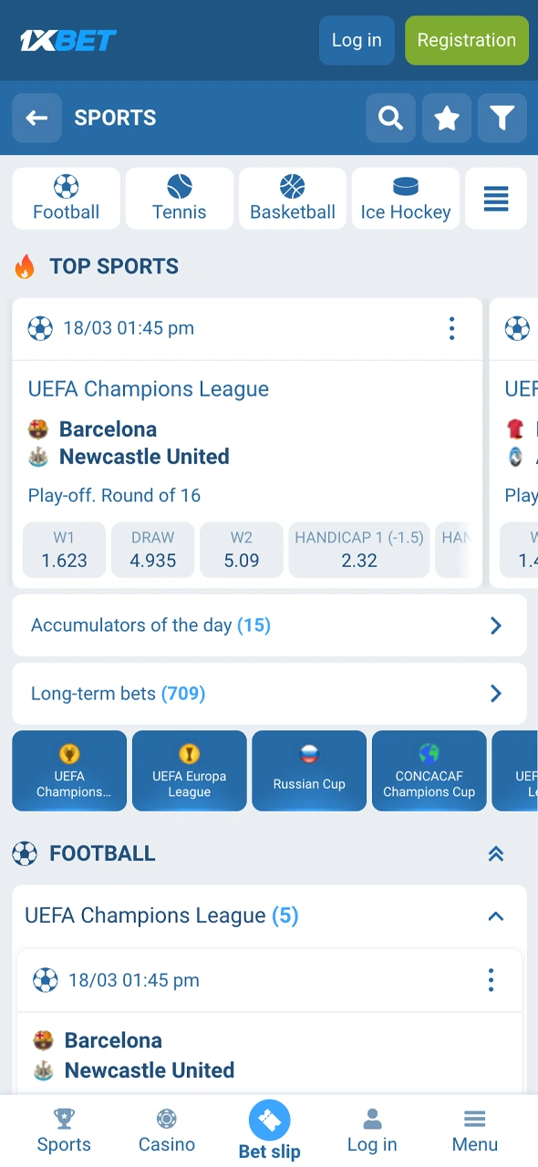
Task: Select the Football sport icon
Action: coord(66,198)
